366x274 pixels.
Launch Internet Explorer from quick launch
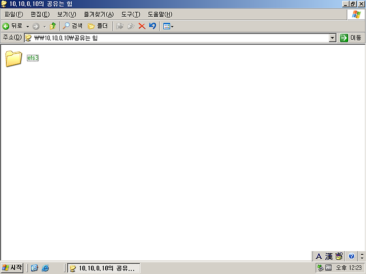[45, 268]
